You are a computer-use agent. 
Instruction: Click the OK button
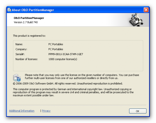coord(138,111)
